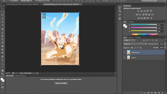The width and height of the screenshot is (167, 94).
Task: Toggle pixel layer filter icon
Action: pos(144,40)
